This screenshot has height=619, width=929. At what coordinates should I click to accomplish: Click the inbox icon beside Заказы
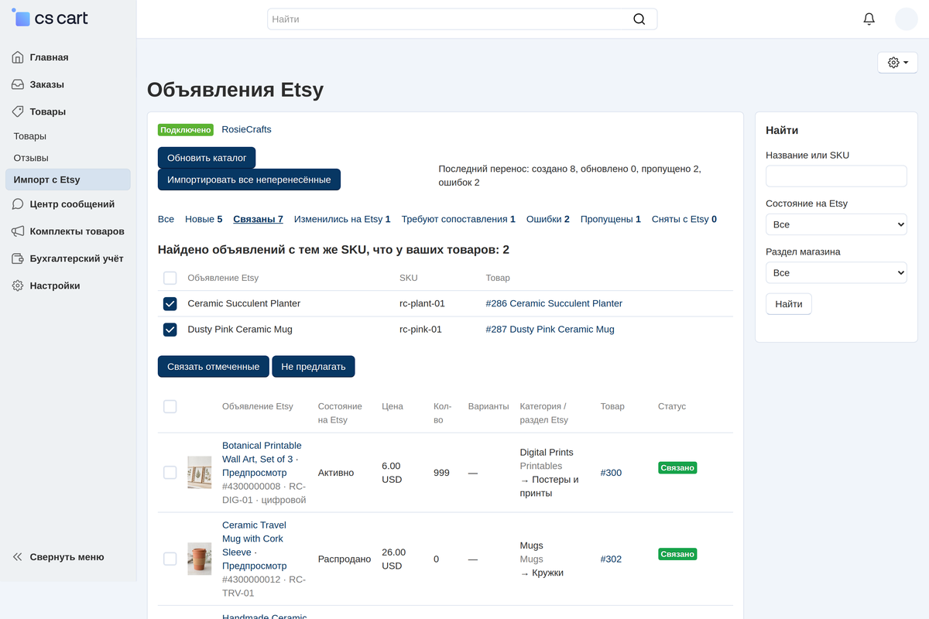(18, 84)
